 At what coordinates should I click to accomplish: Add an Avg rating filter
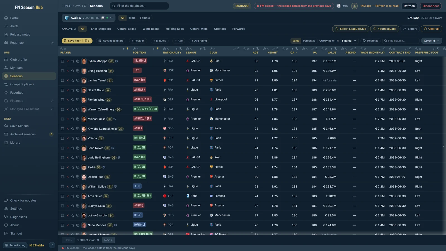coord(199,41)
